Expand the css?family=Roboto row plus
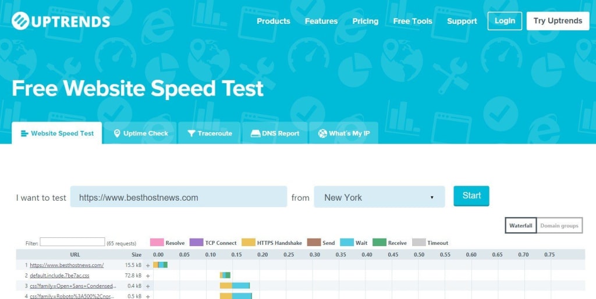This screenshot has width=596, height=299. click(148, 296)
